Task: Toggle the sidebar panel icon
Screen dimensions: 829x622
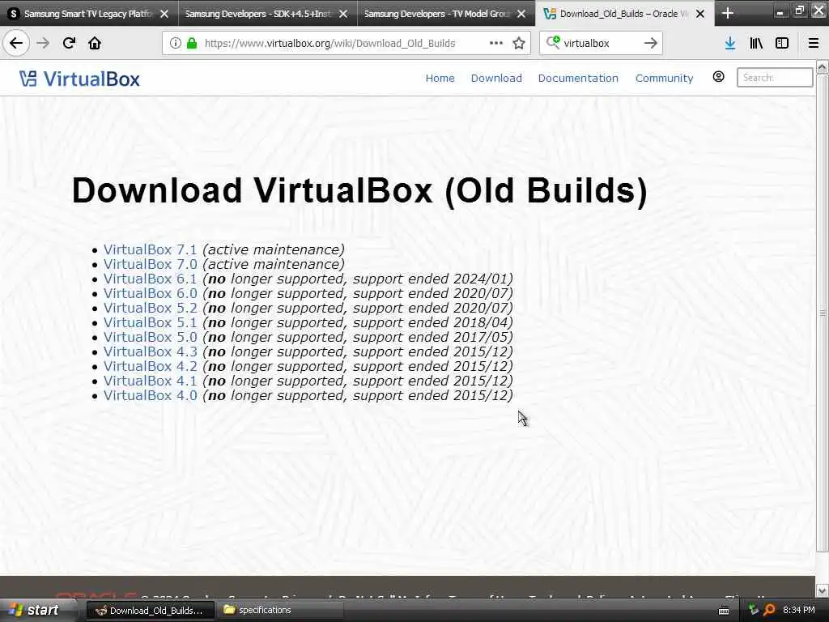Action: (x=782, y=44)
